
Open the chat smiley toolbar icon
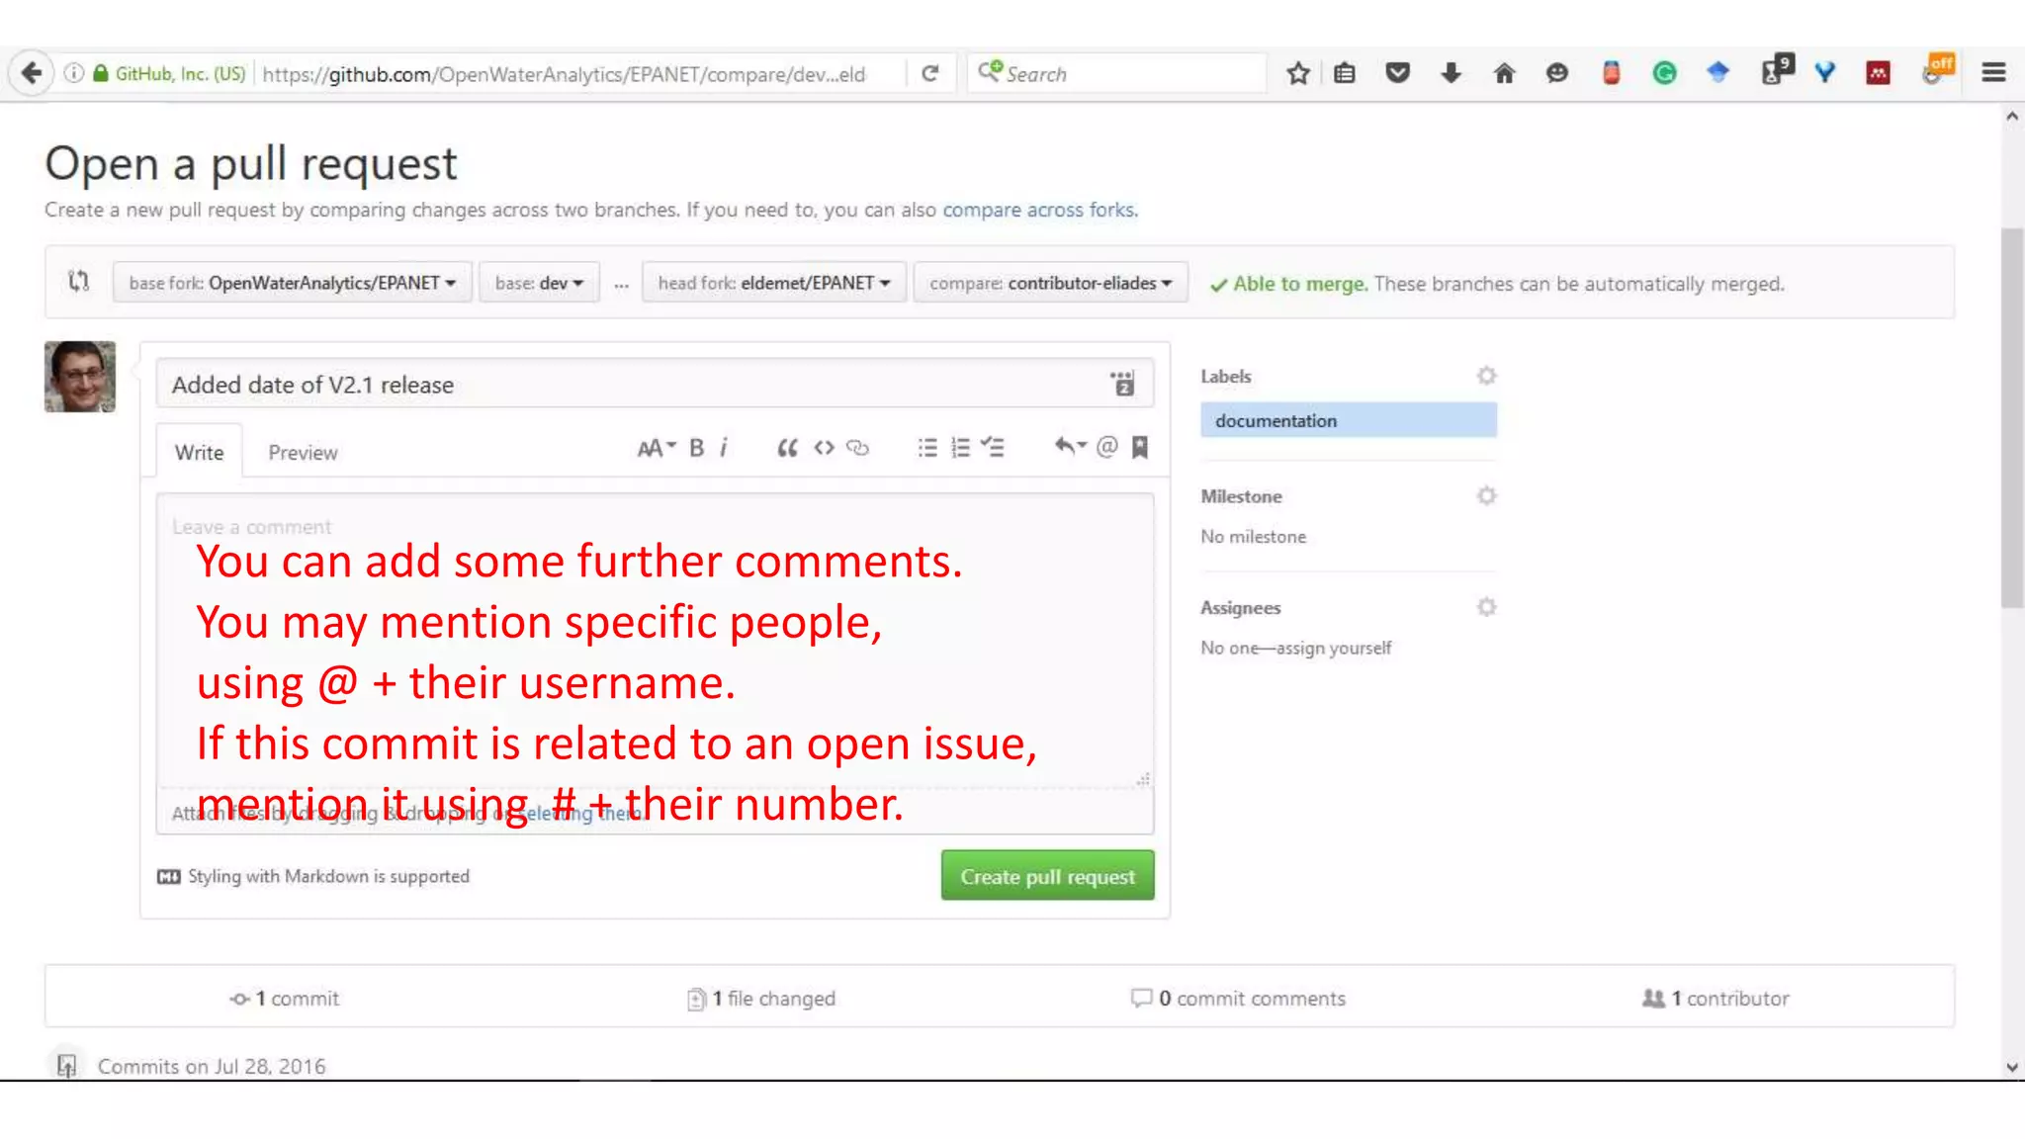pos(1557,73)
